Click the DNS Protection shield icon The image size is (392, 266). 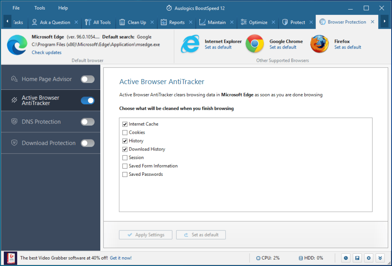[x=14, y=122]
